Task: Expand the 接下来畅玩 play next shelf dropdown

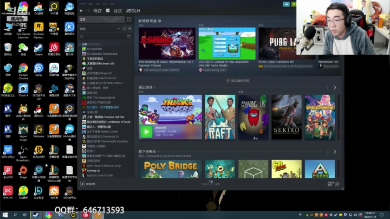Action: [158, 152]
